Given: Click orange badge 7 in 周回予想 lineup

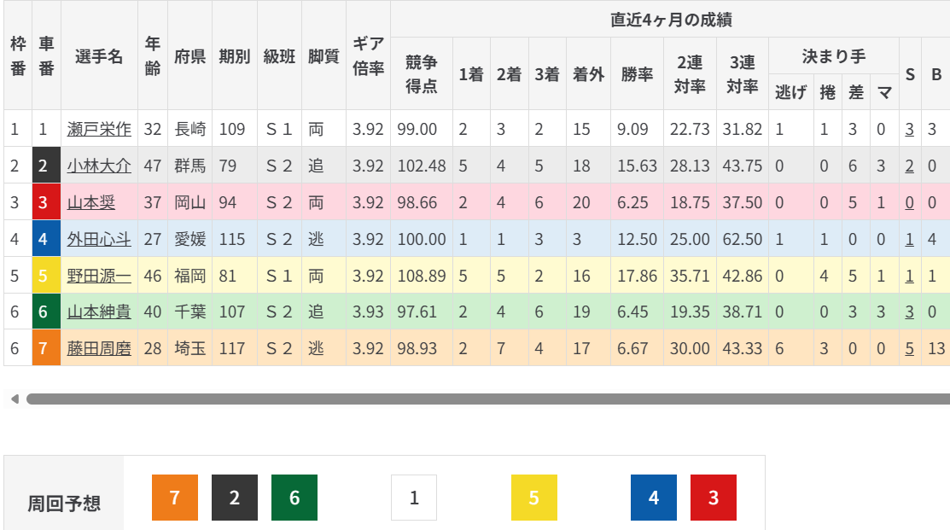Looking at the screenshot, I should coord(174,498).
